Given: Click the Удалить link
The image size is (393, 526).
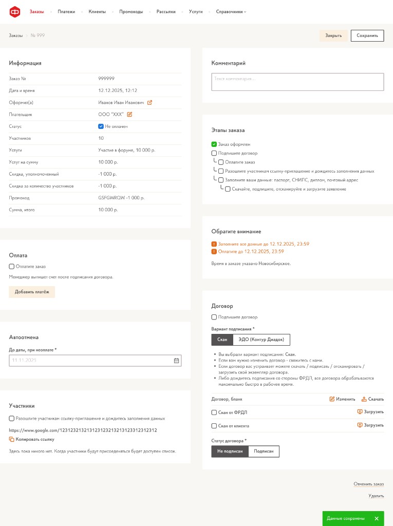Looking at the screenshot, I should [x=376, y=496].
